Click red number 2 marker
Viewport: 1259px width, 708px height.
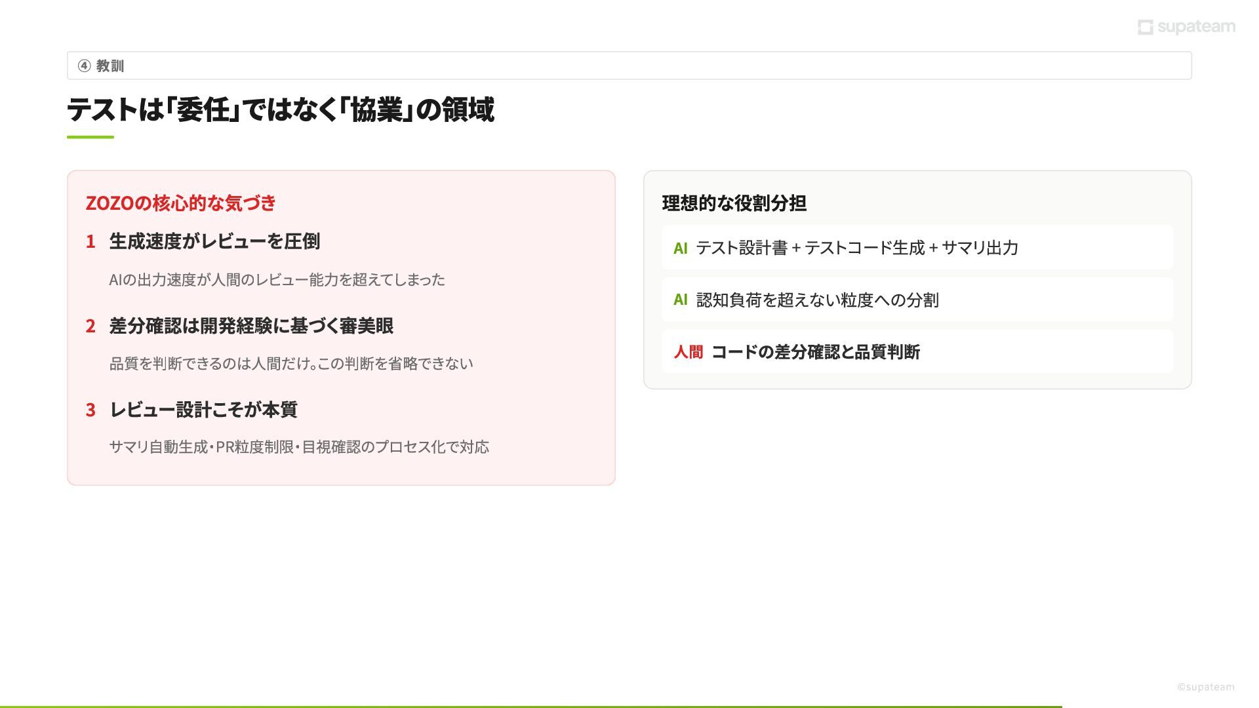[90, 326]
